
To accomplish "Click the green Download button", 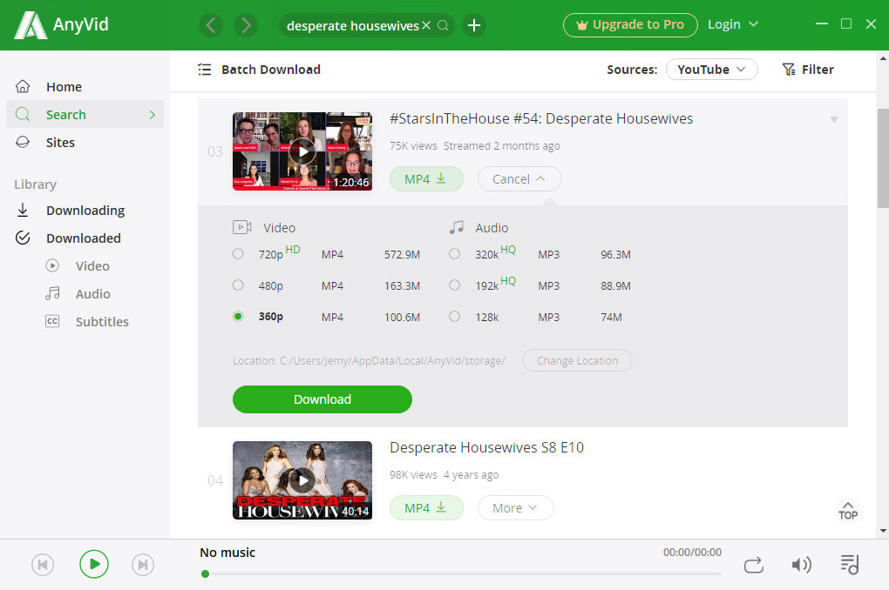I will click(322, 399).
